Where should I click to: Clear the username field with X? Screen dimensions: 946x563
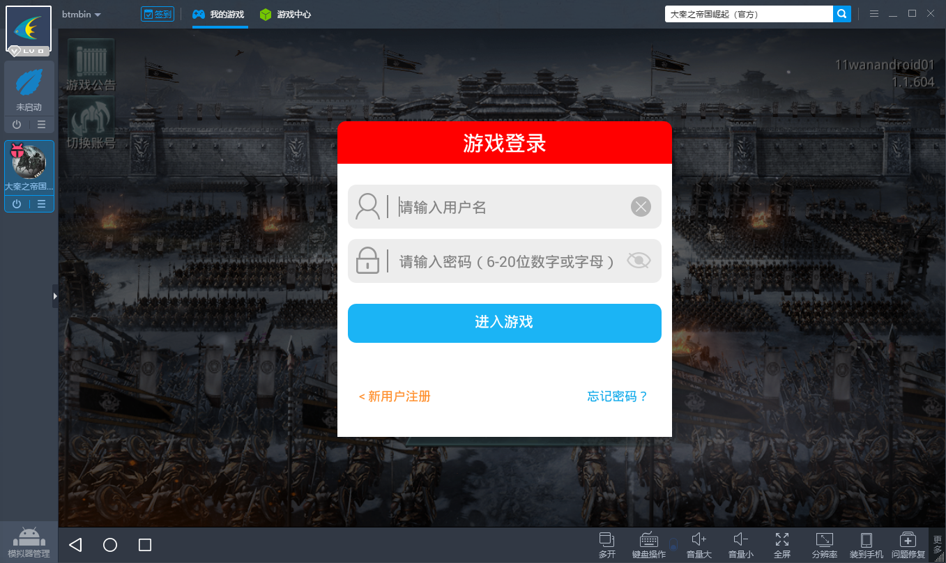click(641, 207)
